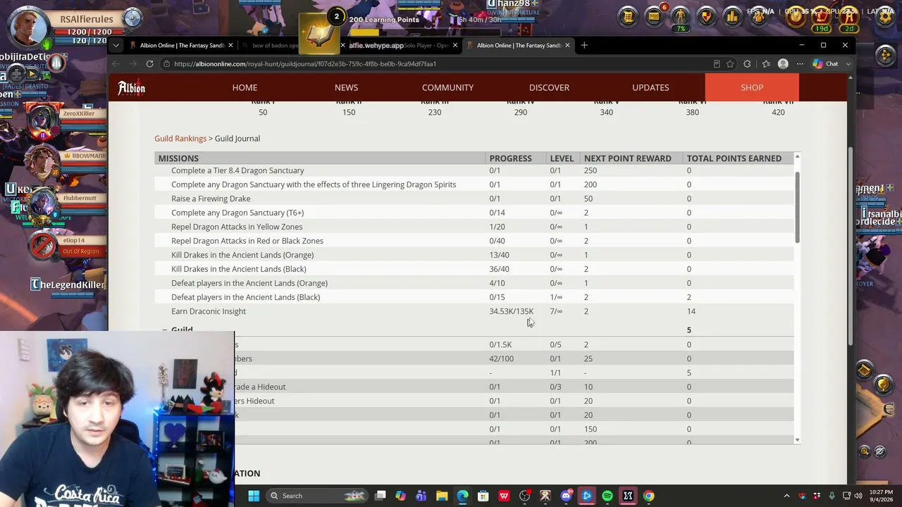Click the crown icon labeled 19d
This screenshot has height=507, width=902.
(822, 17)
